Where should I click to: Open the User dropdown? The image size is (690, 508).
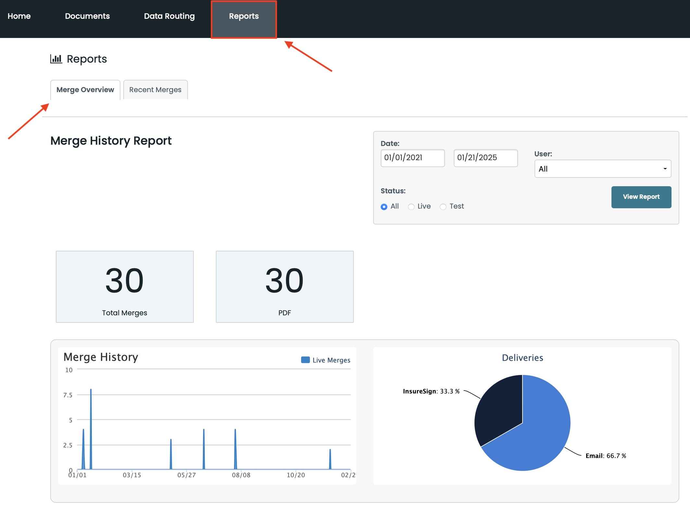(602, 169)
